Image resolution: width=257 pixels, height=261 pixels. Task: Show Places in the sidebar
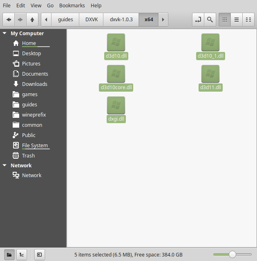9,255
